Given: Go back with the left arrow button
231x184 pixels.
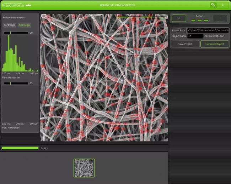Looking at the screenshot, I should 179,18.
